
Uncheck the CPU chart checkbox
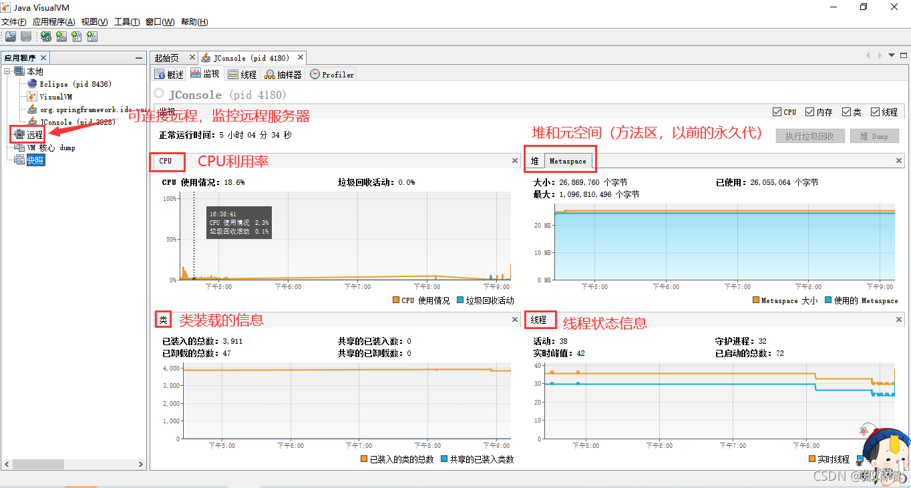coord(777,112)
